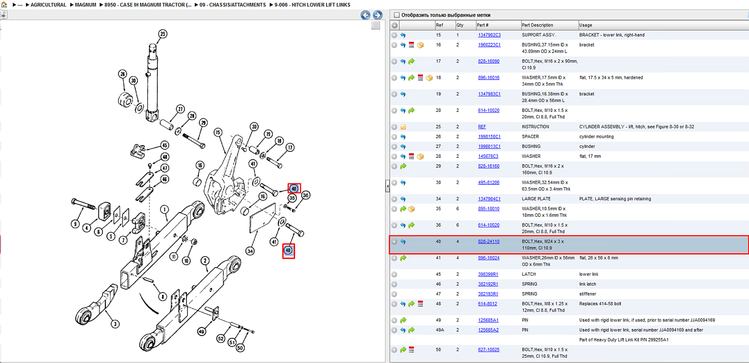Click the green arrow icon on Ref 17 row
Viewport: 749px width, 363px height.
click(x=411, y=61)
